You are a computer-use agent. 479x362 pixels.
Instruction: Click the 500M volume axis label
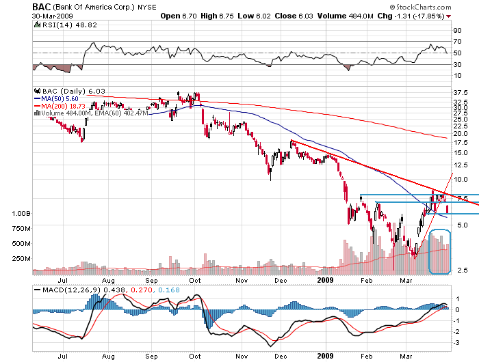21,244
